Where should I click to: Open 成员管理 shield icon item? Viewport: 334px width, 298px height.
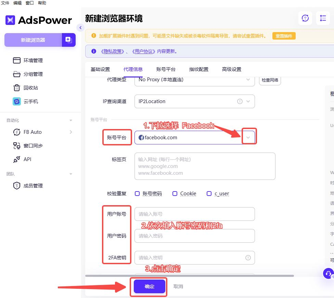pos(28,186)
